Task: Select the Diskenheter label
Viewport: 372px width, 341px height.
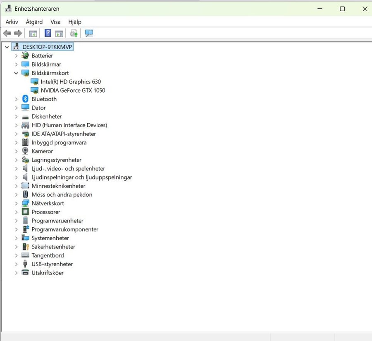Action: click(x=46, y=116)
